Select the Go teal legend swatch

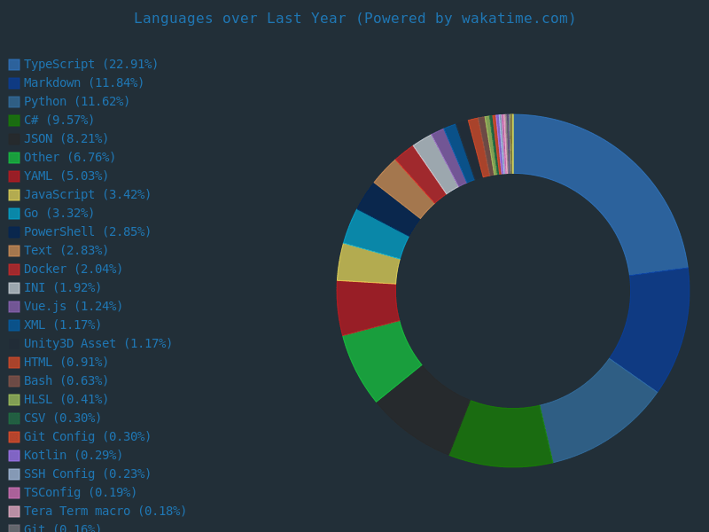pos(14,214)
